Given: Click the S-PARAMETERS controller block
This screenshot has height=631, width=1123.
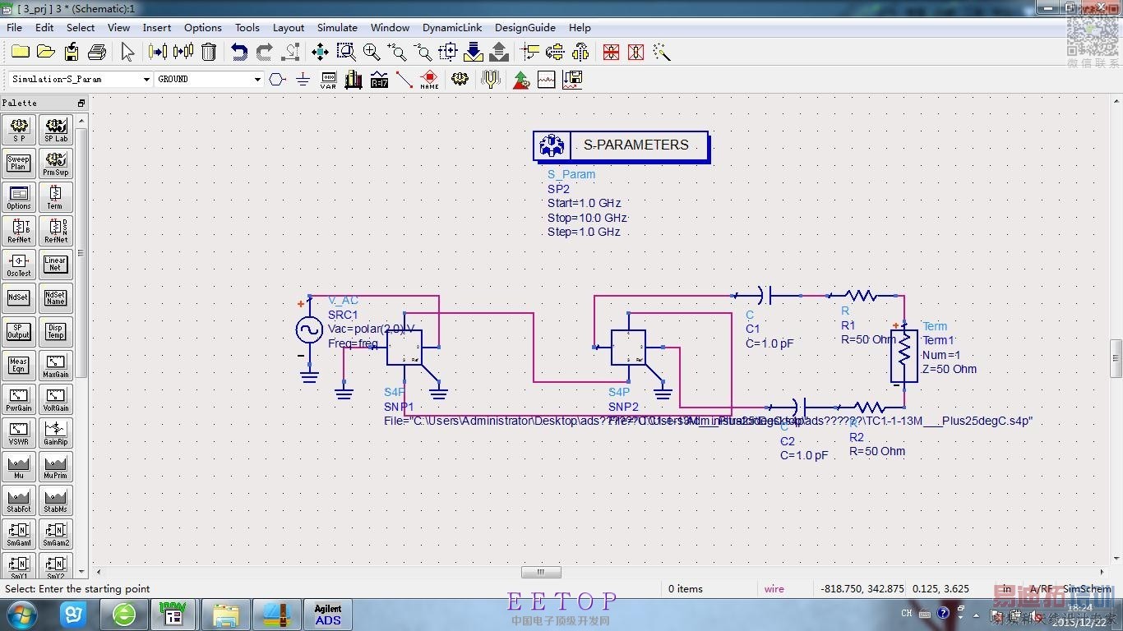Looking at the screenshot, I should point(621,145).
